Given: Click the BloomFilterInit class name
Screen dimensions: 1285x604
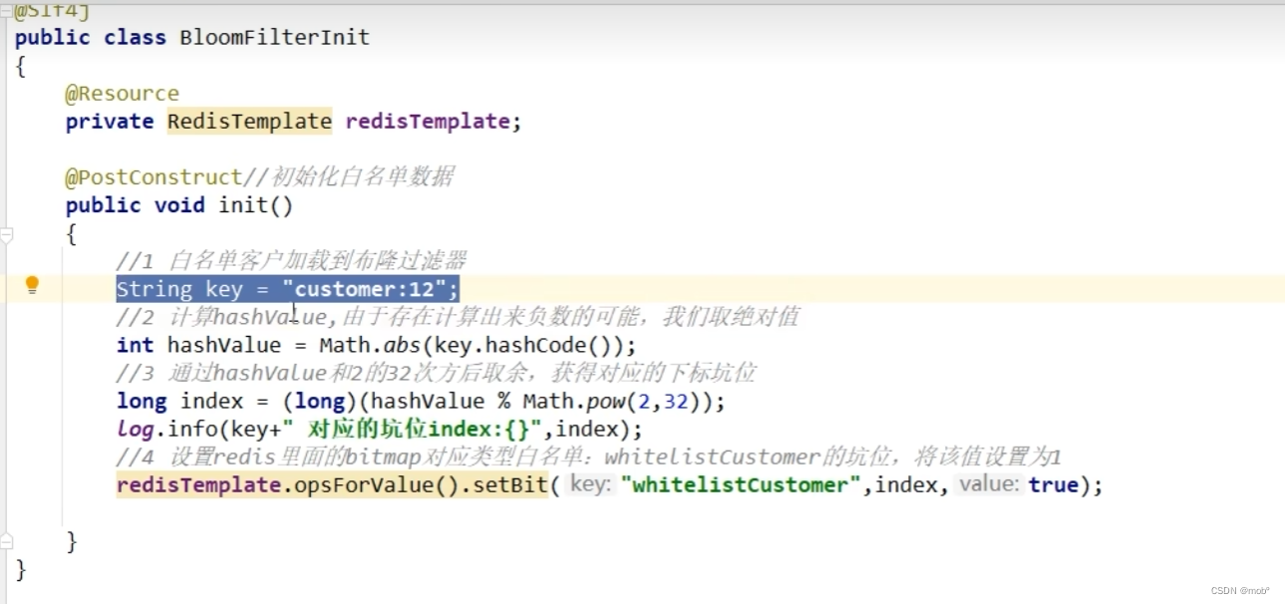Looking at the screenshot, I should point(274,38).
